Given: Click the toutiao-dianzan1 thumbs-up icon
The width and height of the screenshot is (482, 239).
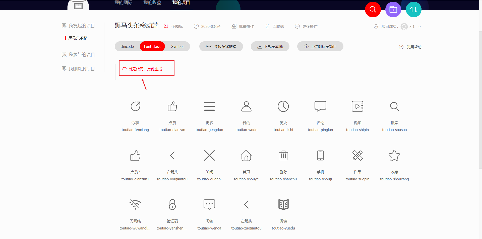Looking at the screenshot, I should click(x=135, y=156).
